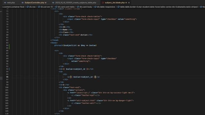The width and height of the screenshot is (205, 115).
Task: Click the symbol icon before div.col-sm-12 breadcrumb
Action: (39, 7)
